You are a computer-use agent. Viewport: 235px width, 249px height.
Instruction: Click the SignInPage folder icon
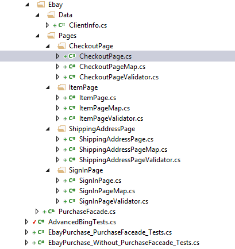(x=61, y=170)
